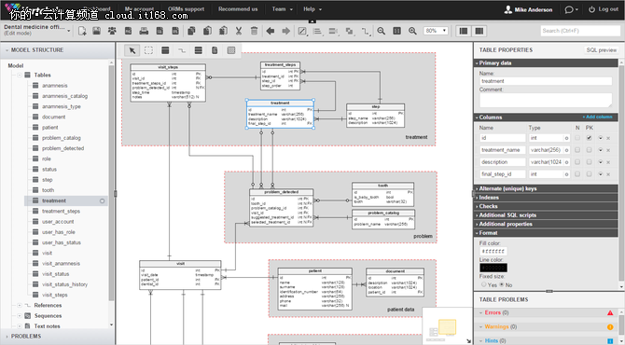Click the right panel layout toggle icon
This screenshot has height=345, width=625.
pos(479,31)
